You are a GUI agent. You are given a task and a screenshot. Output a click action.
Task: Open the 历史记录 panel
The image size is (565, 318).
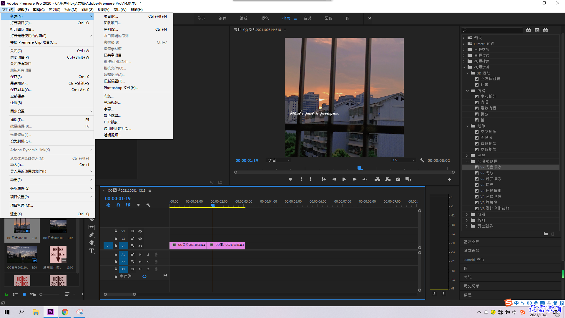[x=471, y=286]
